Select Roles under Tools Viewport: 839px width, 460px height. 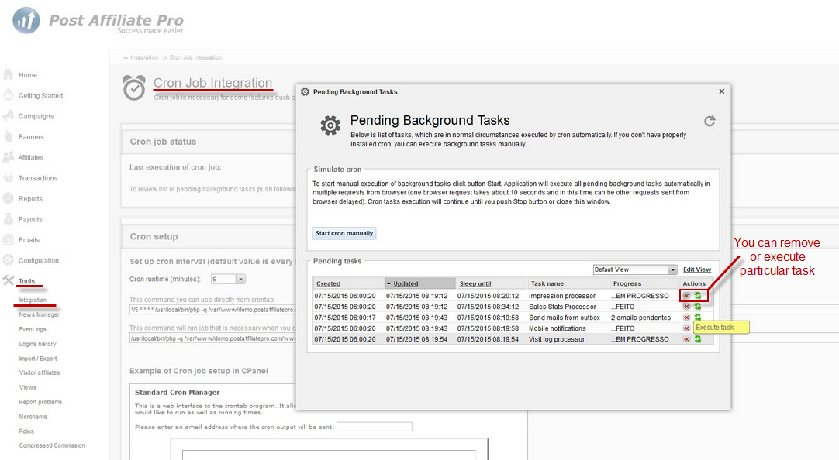click(x=26, y=431)
